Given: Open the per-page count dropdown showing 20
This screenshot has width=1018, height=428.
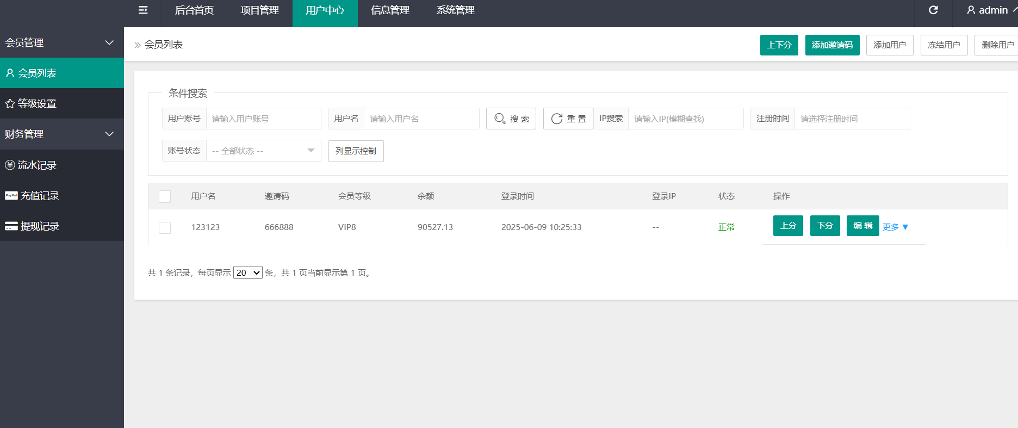Looking at the screenshot, I should [x=248, y=272].
